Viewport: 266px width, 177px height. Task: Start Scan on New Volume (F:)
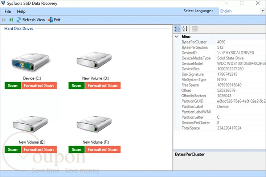[77, 149]
